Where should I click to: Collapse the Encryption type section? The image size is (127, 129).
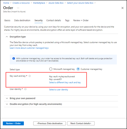coord(7,37)
